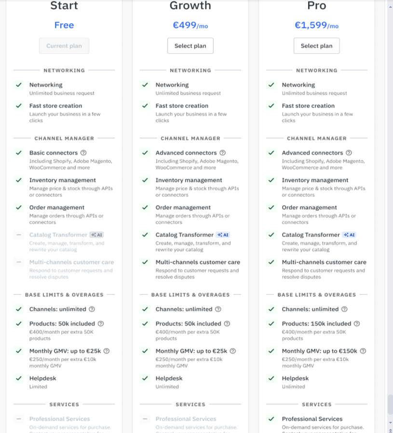Click AI badge on Growth Catalog Transformer
This screenshot has height=433, width=393.
pos(223,235)
